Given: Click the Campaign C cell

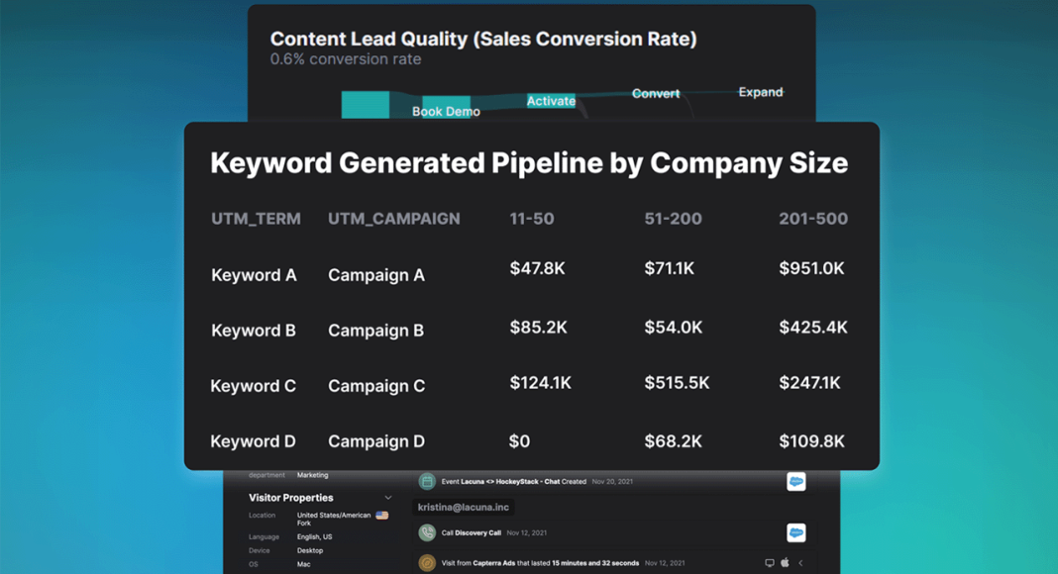Looking at the screenshot, I should point(376,386).
